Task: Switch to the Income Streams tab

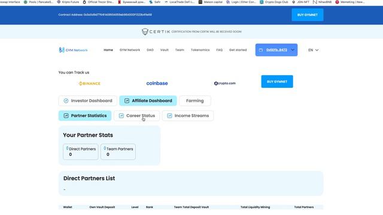Action: (x=188, y=115)
